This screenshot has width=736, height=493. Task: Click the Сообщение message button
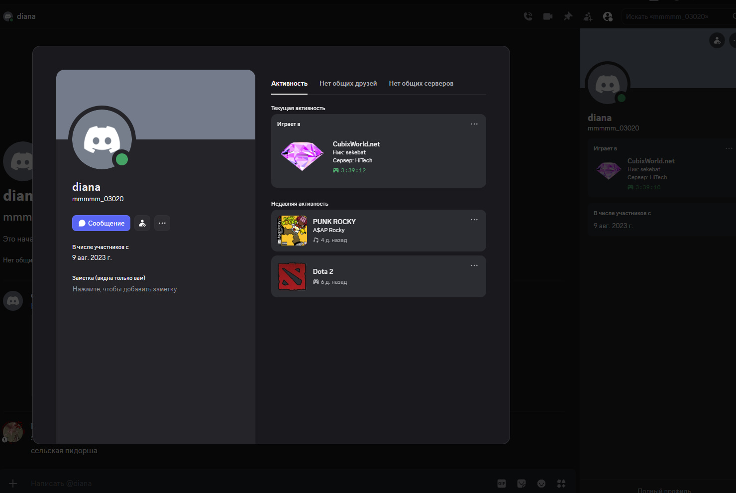pyautogui.click(x=101, y=223)
